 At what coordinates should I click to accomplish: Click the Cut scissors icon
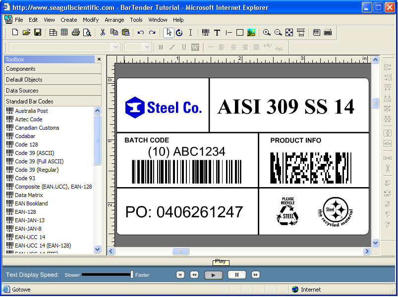click(x=103, y=33)
